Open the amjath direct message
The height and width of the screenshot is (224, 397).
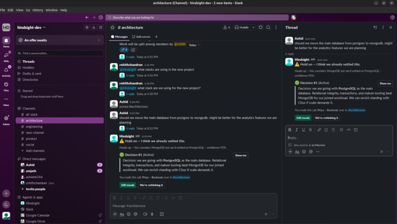(60, 171)
